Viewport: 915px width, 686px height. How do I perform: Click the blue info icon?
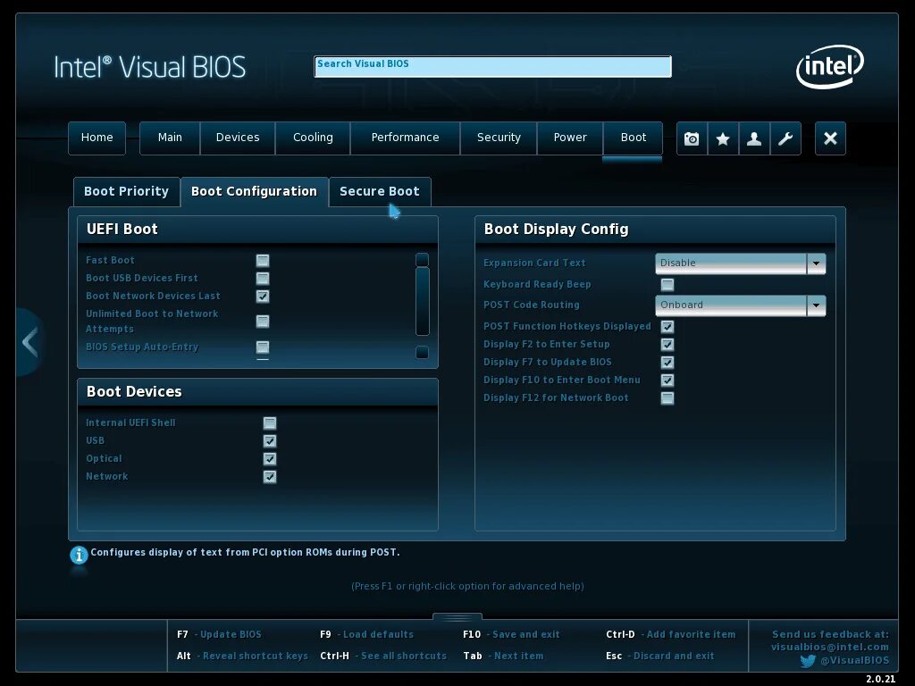pyautogui.click(x=79, y=555)
